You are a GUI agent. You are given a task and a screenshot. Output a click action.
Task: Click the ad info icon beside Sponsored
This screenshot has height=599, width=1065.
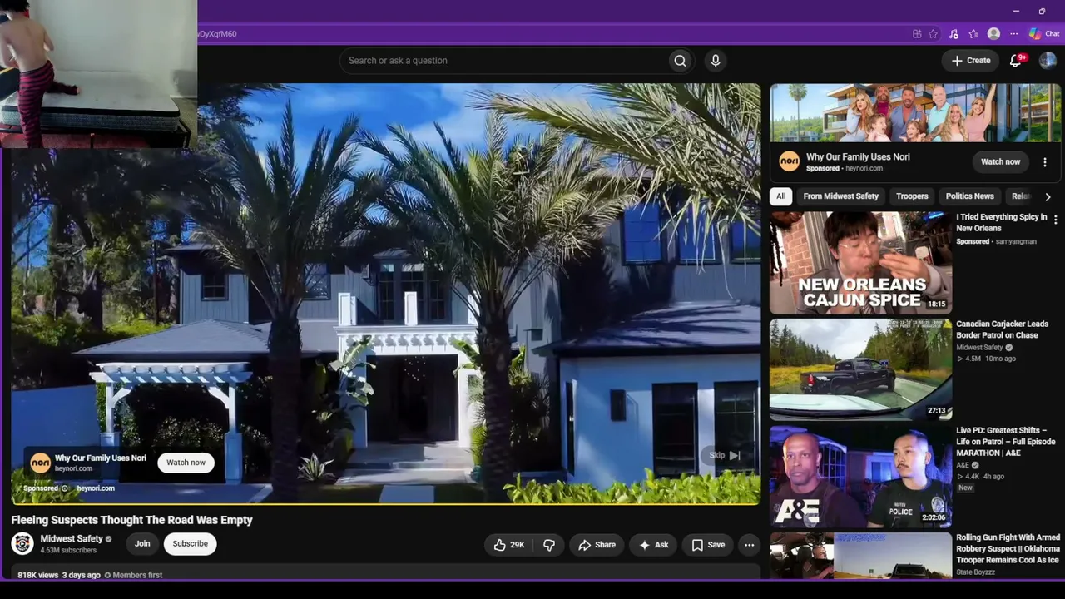(x=64, y=488)
